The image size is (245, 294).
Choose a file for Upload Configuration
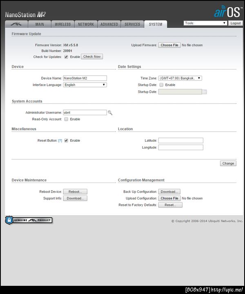pos(169,198)
